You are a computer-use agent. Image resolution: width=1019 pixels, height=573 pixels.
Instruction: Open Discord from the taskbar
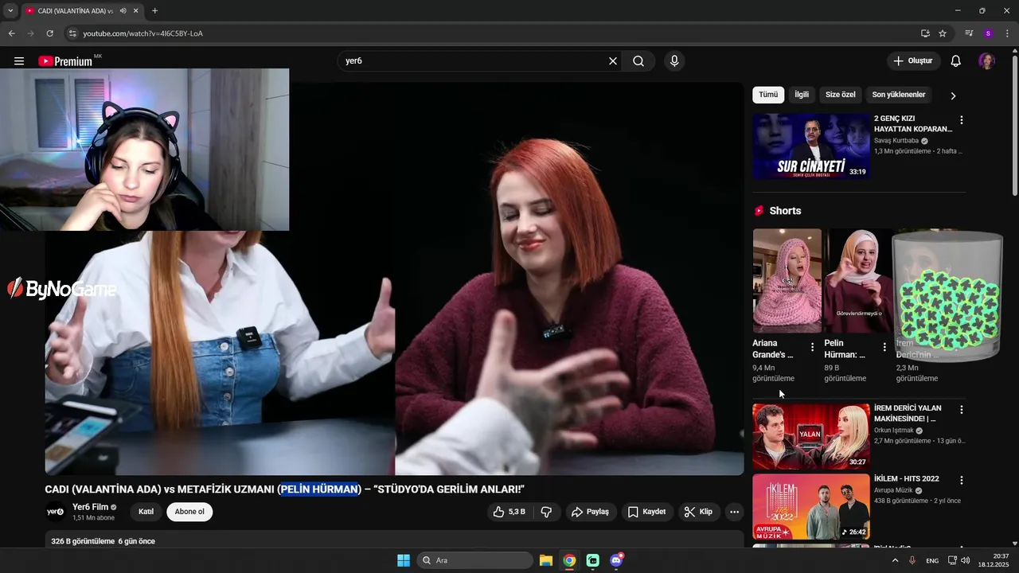(616, 560)
